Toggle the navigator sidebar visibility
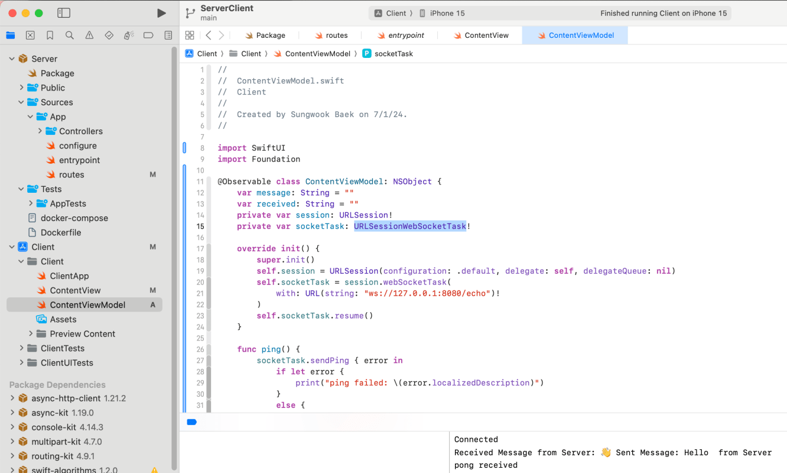The height and width of the screenshot is (473, 787). (64, 13)
